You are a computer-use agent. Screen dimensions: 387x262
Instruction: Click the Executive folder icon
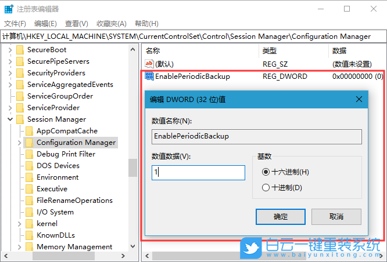tap(30, 188)
